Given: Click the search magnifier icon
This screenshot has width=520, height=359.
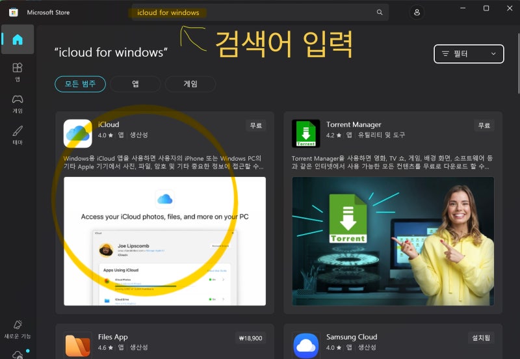Looking at the screenshot, I should point(380,12).
